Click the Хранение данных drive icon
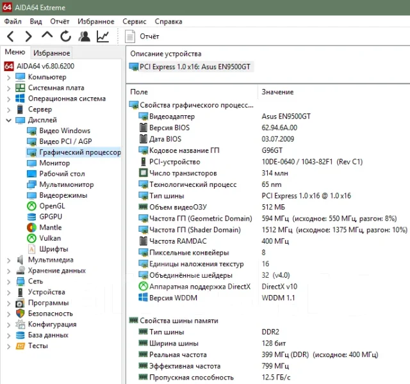 pyautogui.click(x=20, y=270)
